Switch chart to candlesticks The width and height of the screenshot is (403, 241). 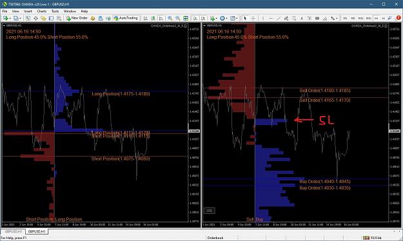coord(153,18)
